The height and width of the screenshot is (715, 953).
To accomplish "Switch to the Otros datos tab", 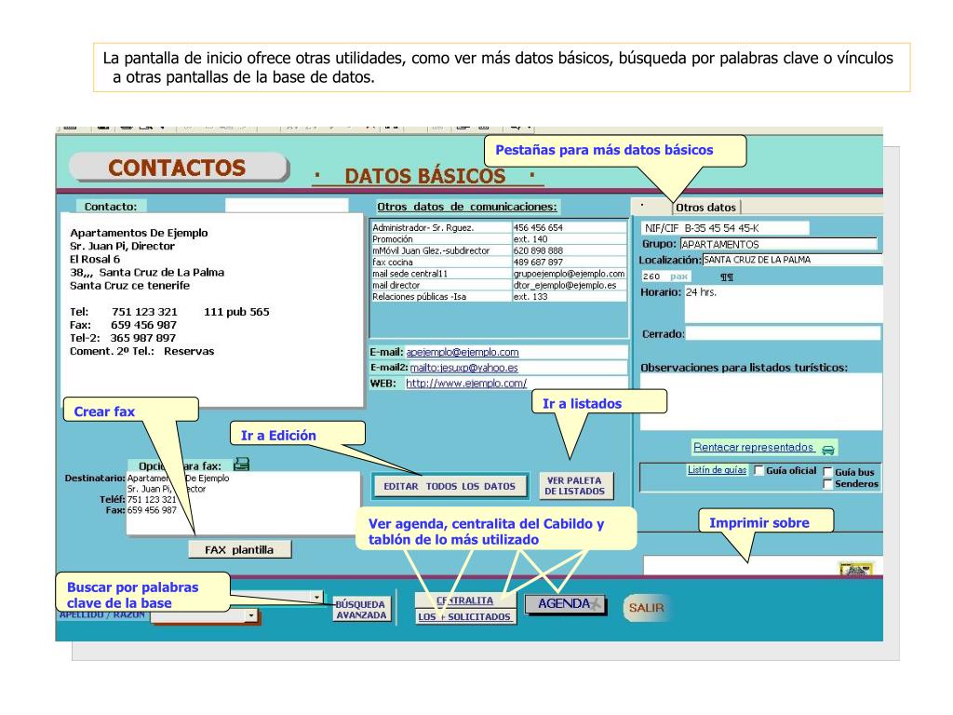I will [705, 208].
